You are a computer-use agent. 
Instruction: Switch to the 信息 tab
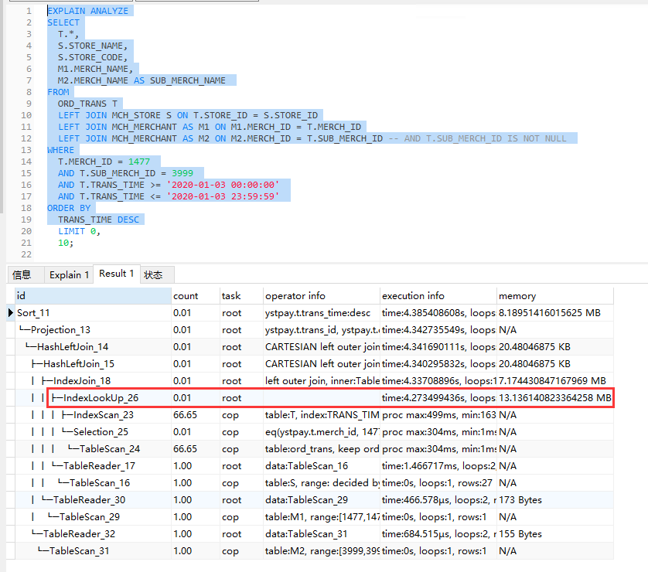(22, 274)
